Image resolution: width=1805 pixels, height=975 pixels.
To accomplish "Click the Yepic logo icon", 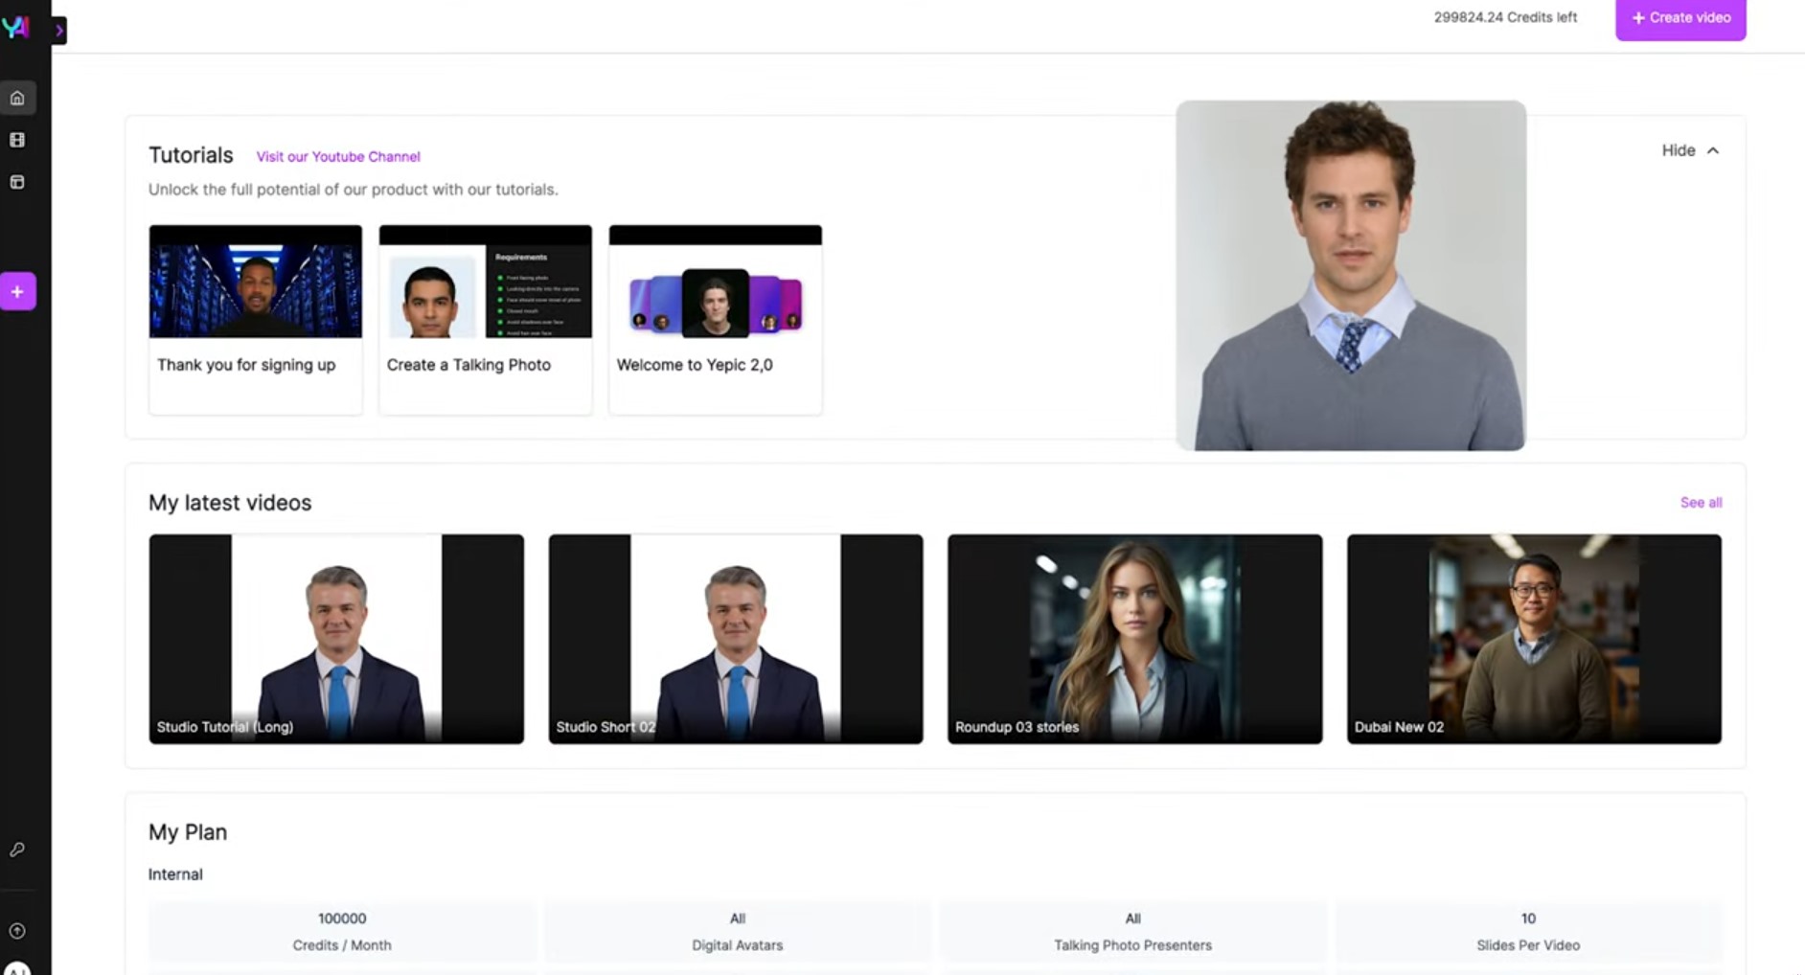I will [x=15, y=27].
